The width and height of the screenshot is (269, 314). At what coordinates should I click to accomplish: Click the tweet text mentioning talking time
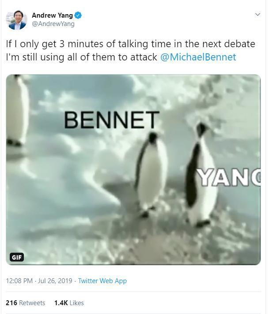pos(131,50)
